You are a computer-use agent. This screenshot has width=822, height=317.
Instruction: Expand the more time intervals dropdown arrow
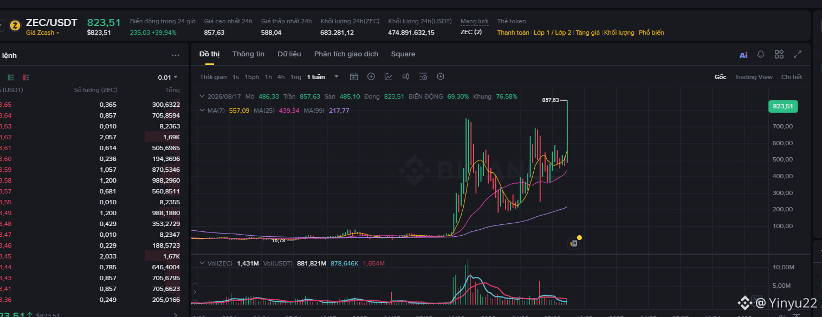point(336,77)
